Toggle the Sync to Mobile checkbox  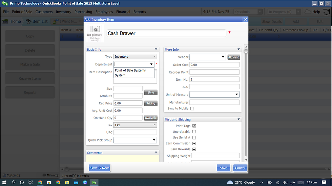click(x=192, y=109)
